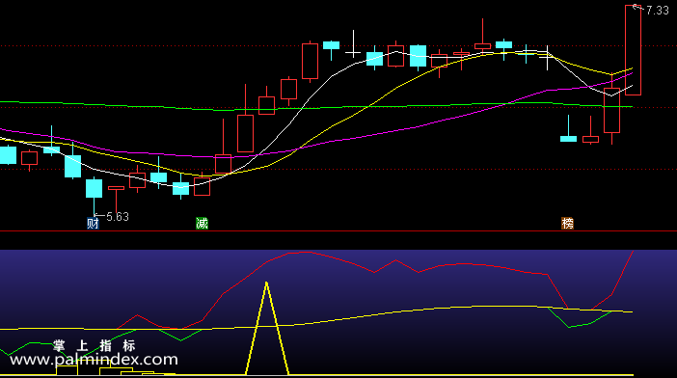Click the red indicator curve peak in lower panel
The width and height of the screenshot is (677, 378).
(305, 252)
